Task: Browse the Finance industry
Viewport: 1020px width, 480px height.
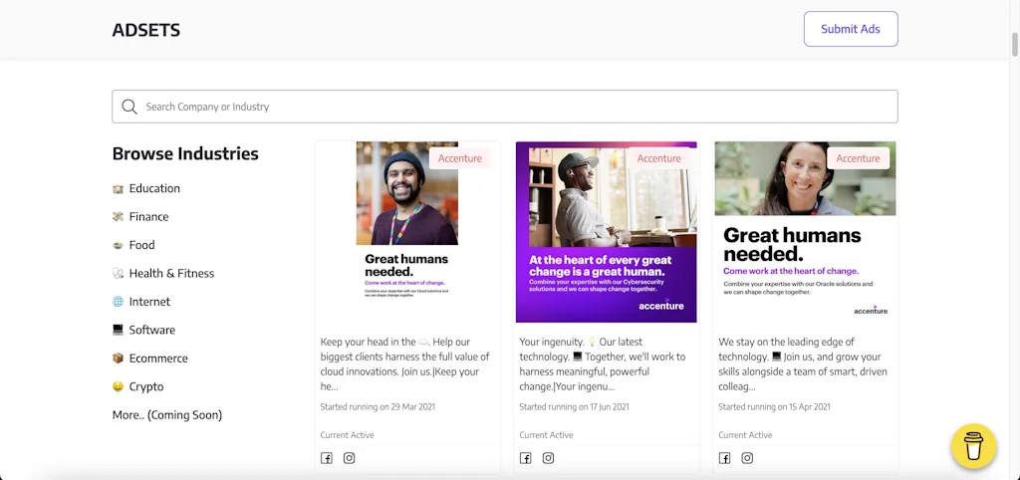Action: point(148,216)
